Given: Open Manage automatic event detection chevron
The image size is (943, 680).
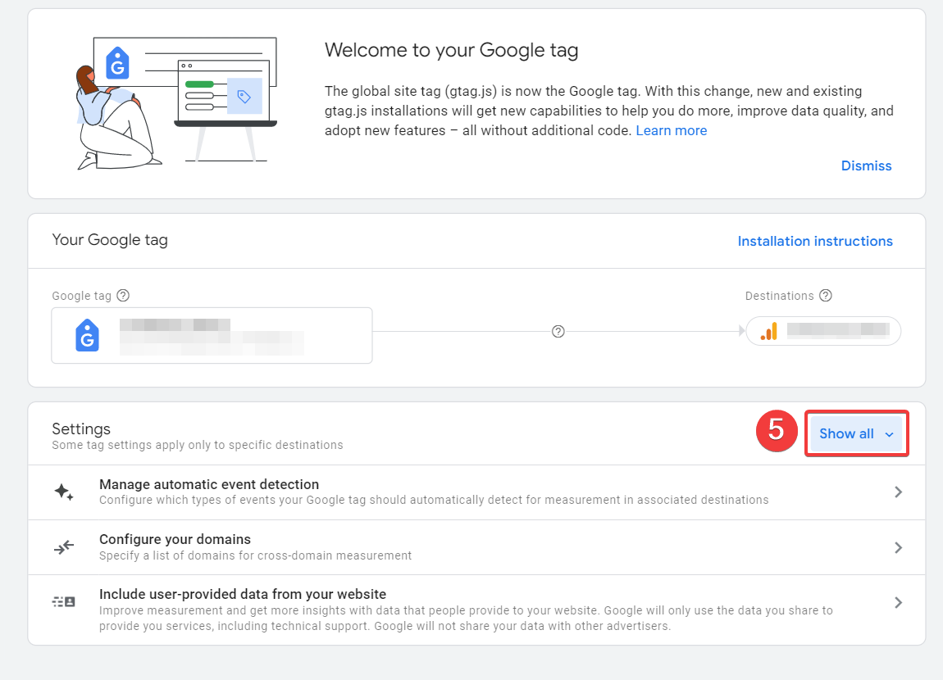Looking at the screenshot, I should [x=898, y=492].
